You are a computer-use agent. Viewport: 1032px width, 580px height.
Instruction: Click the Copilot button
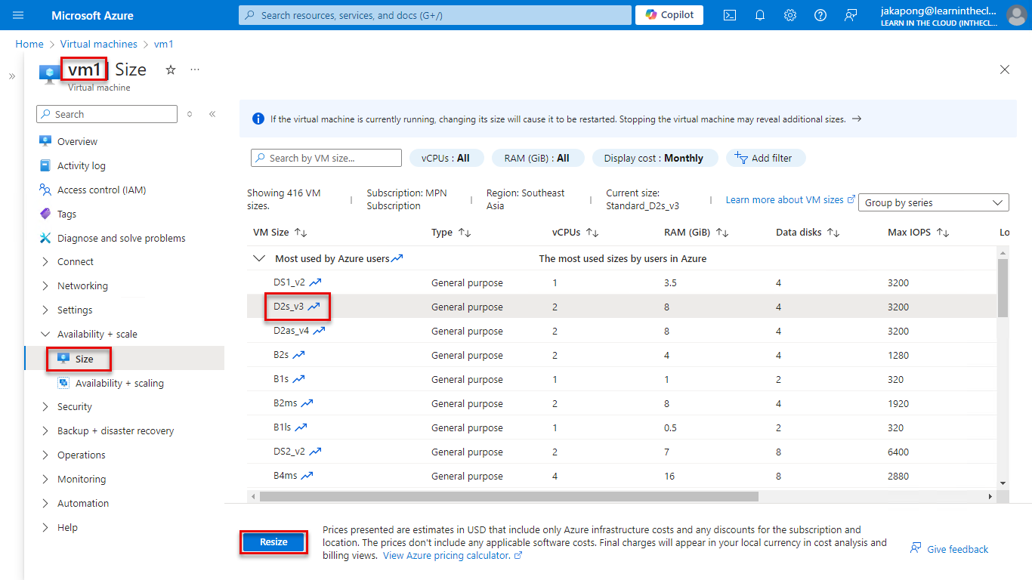(669, 15)
